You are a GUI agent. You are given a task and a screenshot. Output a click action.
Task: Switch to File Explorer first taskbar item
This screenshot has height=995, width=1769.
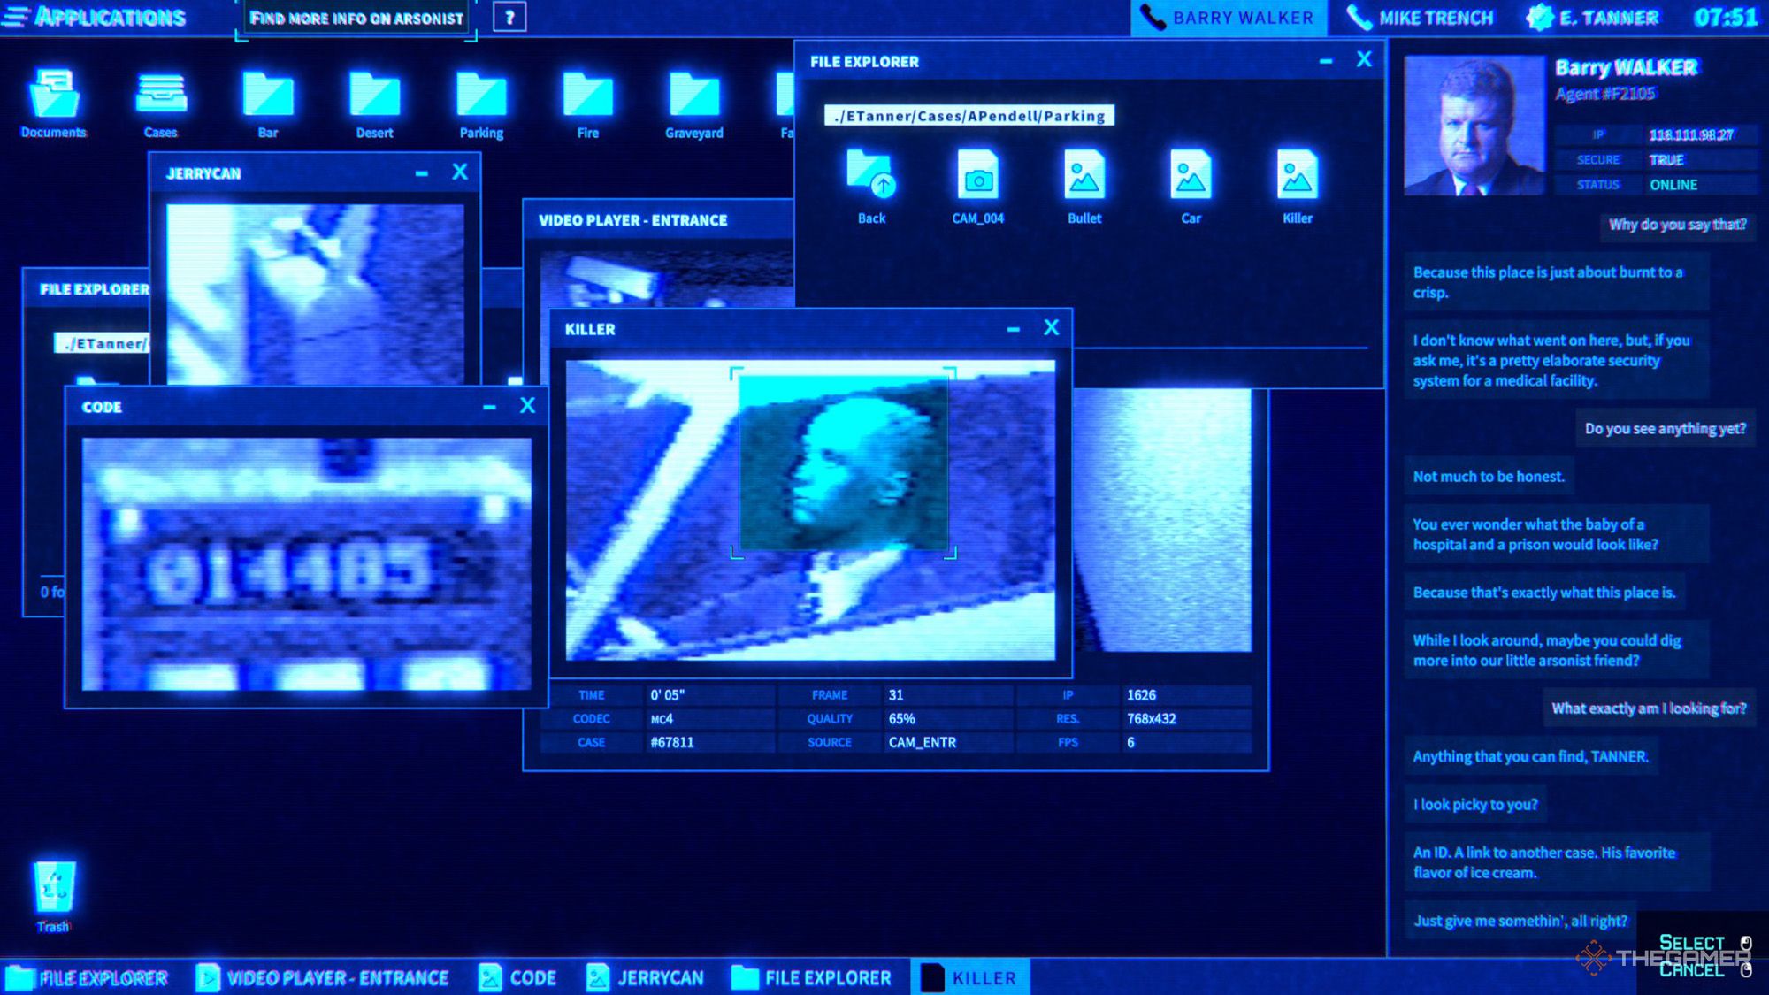click(x=87, y=977)
